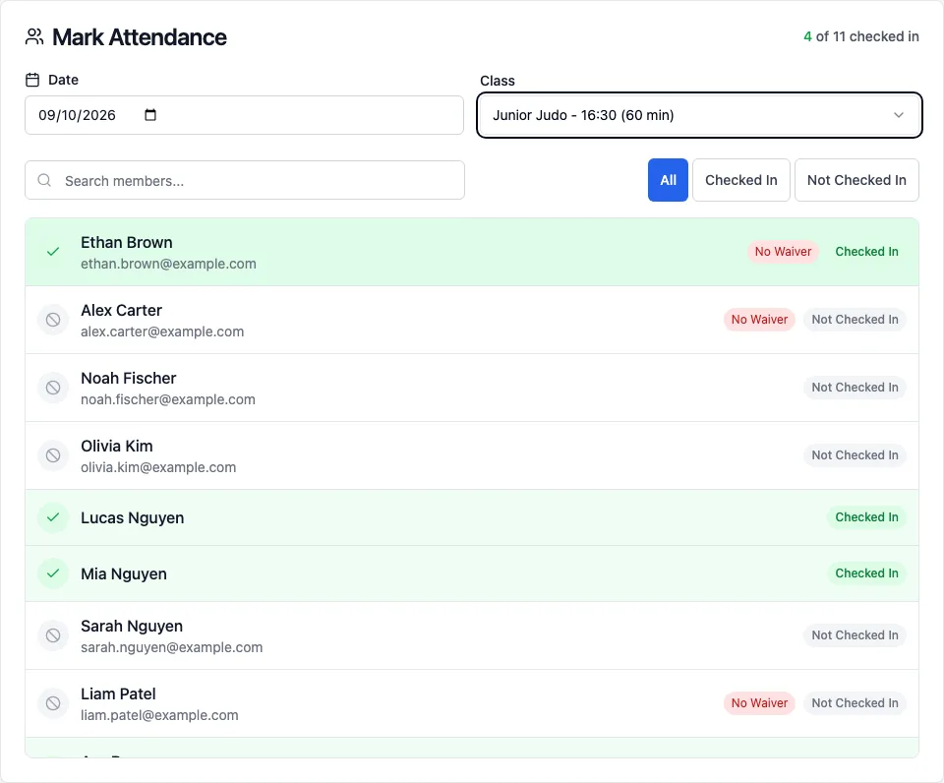944x783 pixels.
Task: Focus the Search members input
Action: point(245,180)
